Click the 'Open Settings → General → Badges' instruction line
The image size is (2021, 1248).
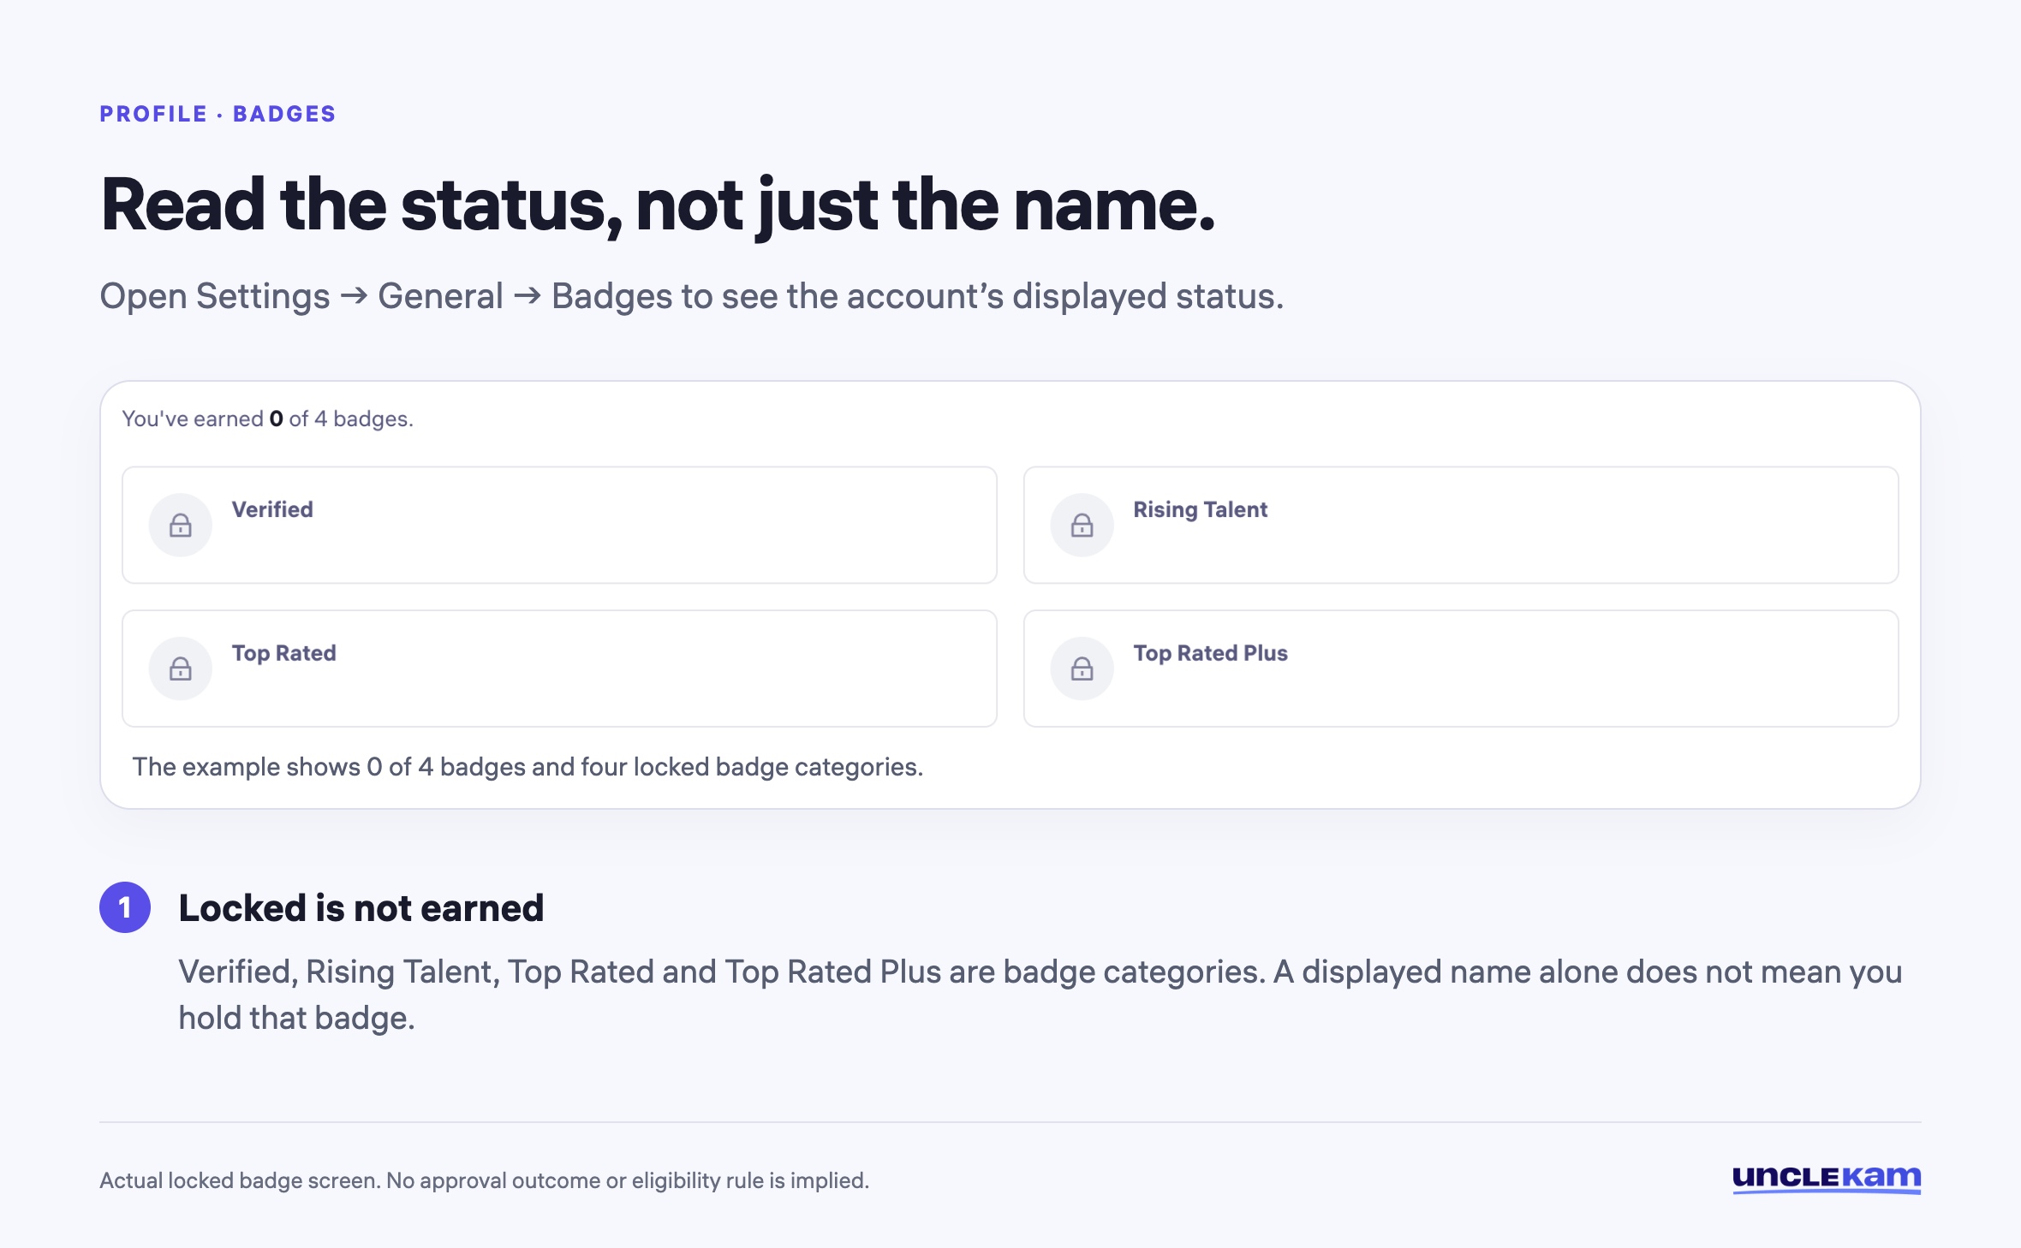(692, 296)
